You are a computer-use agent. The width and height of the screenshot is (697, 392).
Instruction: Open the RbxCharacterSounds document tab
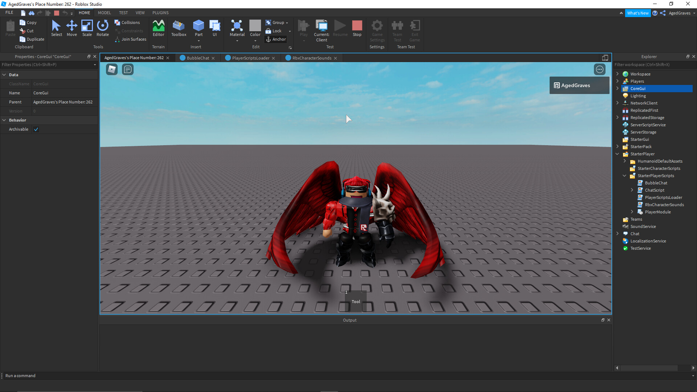(x=312, y=58)
